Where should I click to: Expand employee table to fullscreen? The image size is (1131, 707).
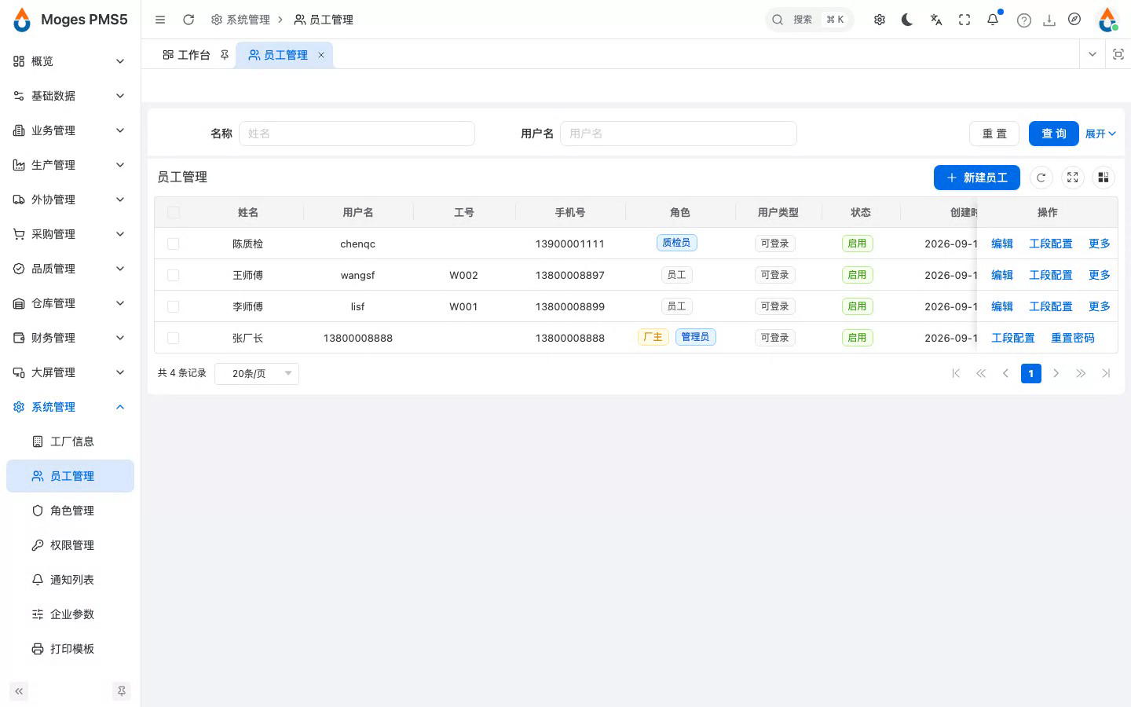(x=1073, y=178)
